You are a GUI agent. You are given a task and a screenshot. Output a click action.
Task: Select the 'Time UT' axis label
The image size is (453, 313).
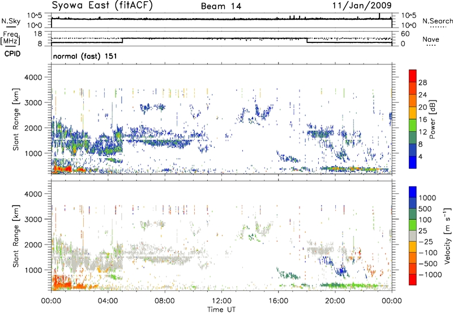(x=221, y=310)
